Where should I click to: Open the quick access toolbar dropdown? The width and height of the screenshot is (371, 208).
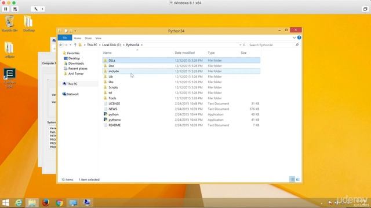(x=75, y=31)
